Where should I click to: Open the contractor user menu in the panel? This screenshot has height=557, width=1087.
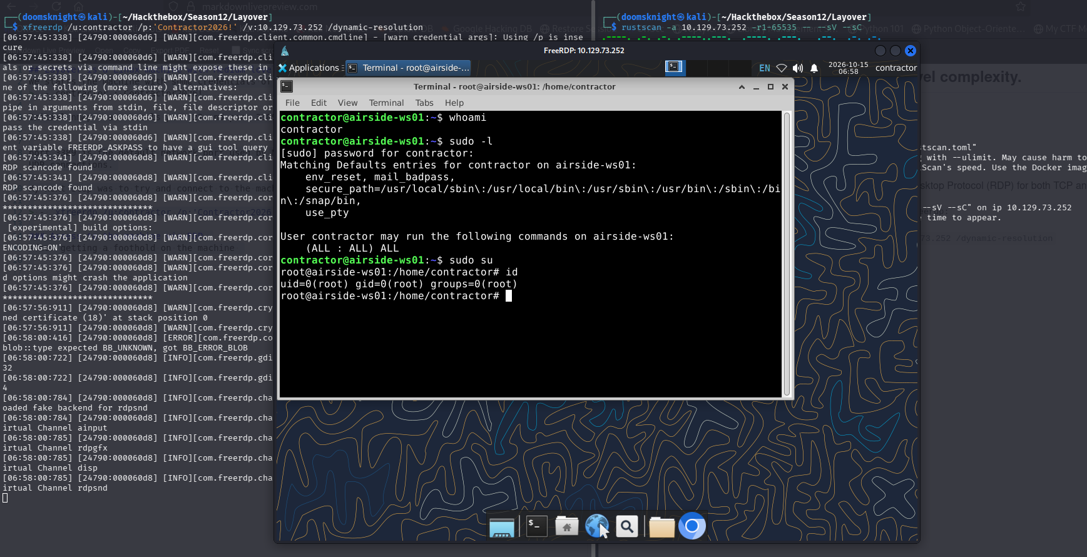(x=896, y=68)
